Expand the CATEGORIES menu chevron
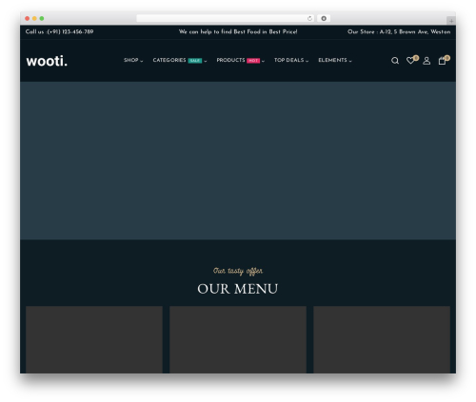The image size is (476, 402). pyautogui.click(x=206, y=61)
